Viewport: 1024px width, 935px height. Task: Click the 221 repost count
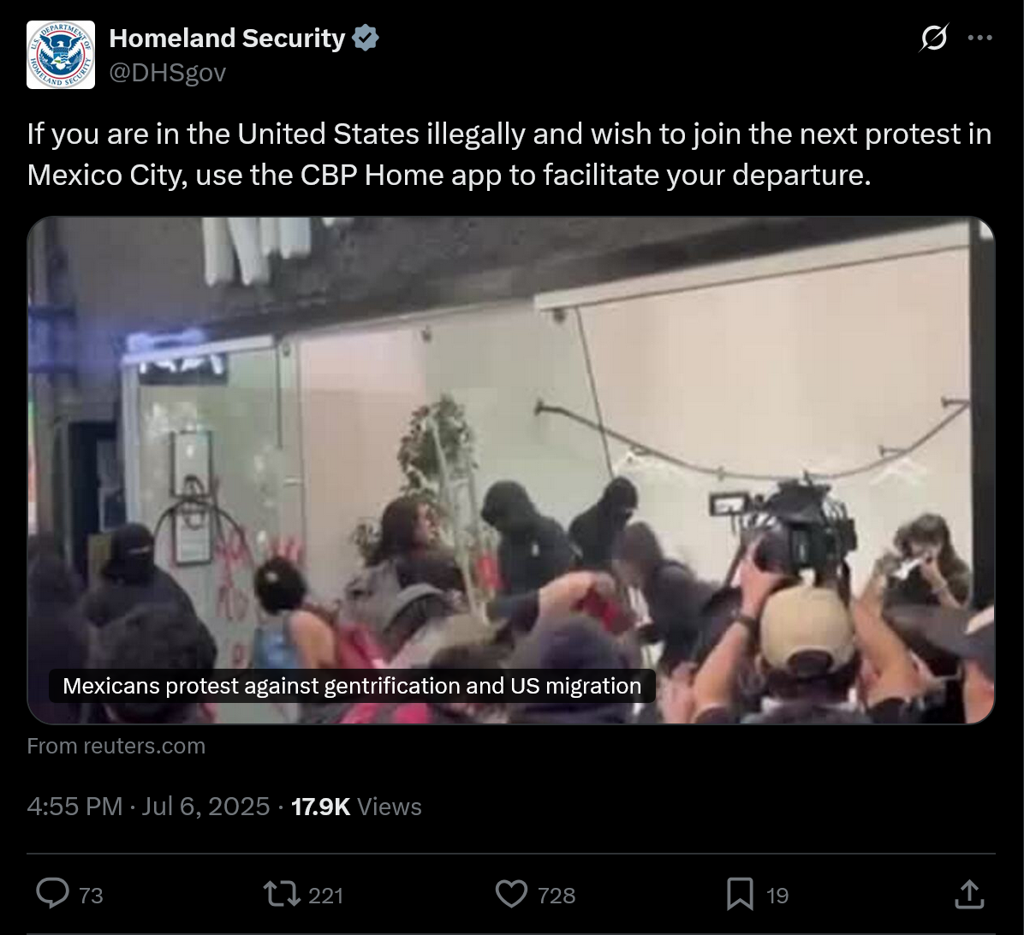(325, 895)
